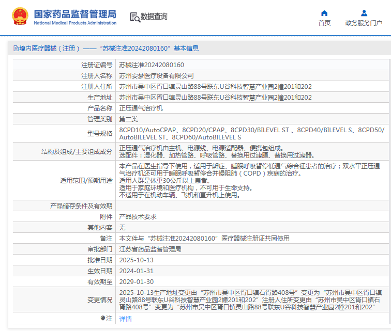
Task: Click the 国家药品监督管理局 site title
Action: (75, 14)
